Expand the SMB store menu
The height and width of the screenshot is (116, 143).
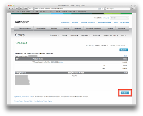pos(65,35)
